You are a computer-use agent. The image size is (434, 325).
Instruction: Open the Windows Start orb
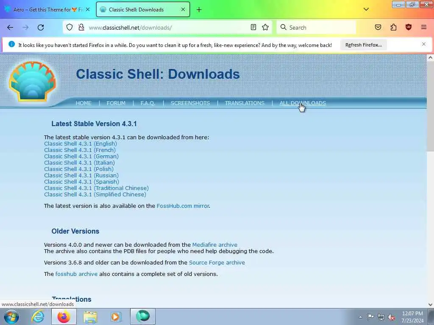(x=11, y=317)
